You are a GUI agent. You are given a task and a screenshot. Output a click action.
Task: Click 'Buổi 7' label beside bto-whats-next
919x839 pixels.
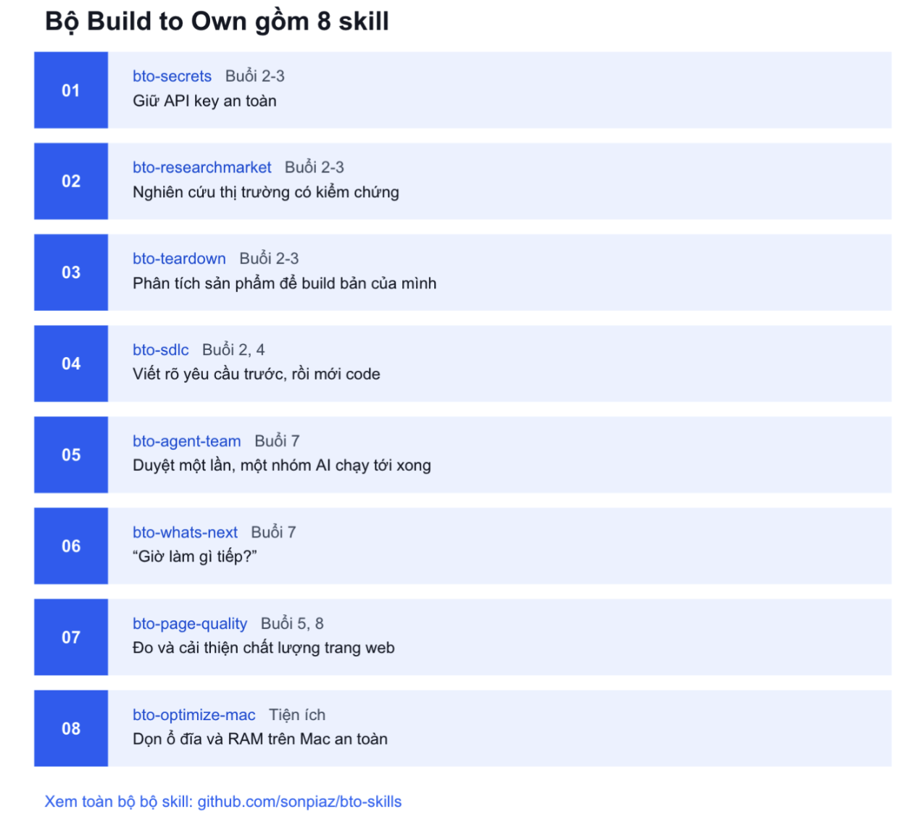[x=273, y=533]
